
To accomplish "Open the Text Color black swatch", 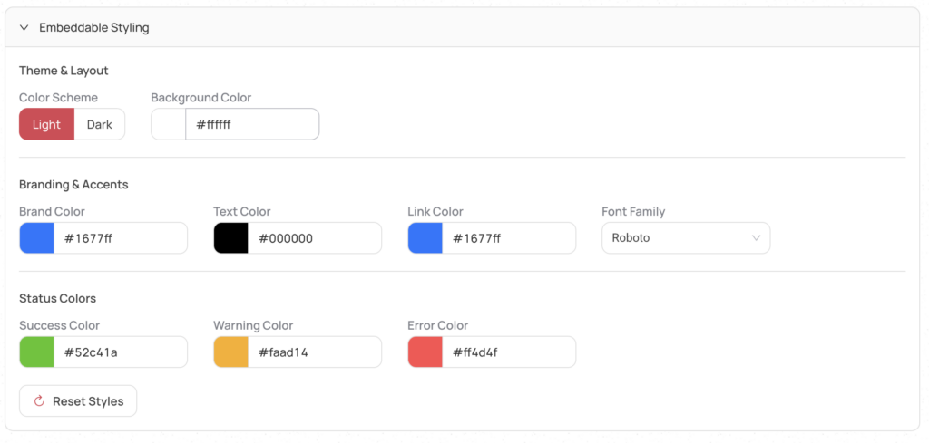I will pyautogui.click(x=231, y=238).
